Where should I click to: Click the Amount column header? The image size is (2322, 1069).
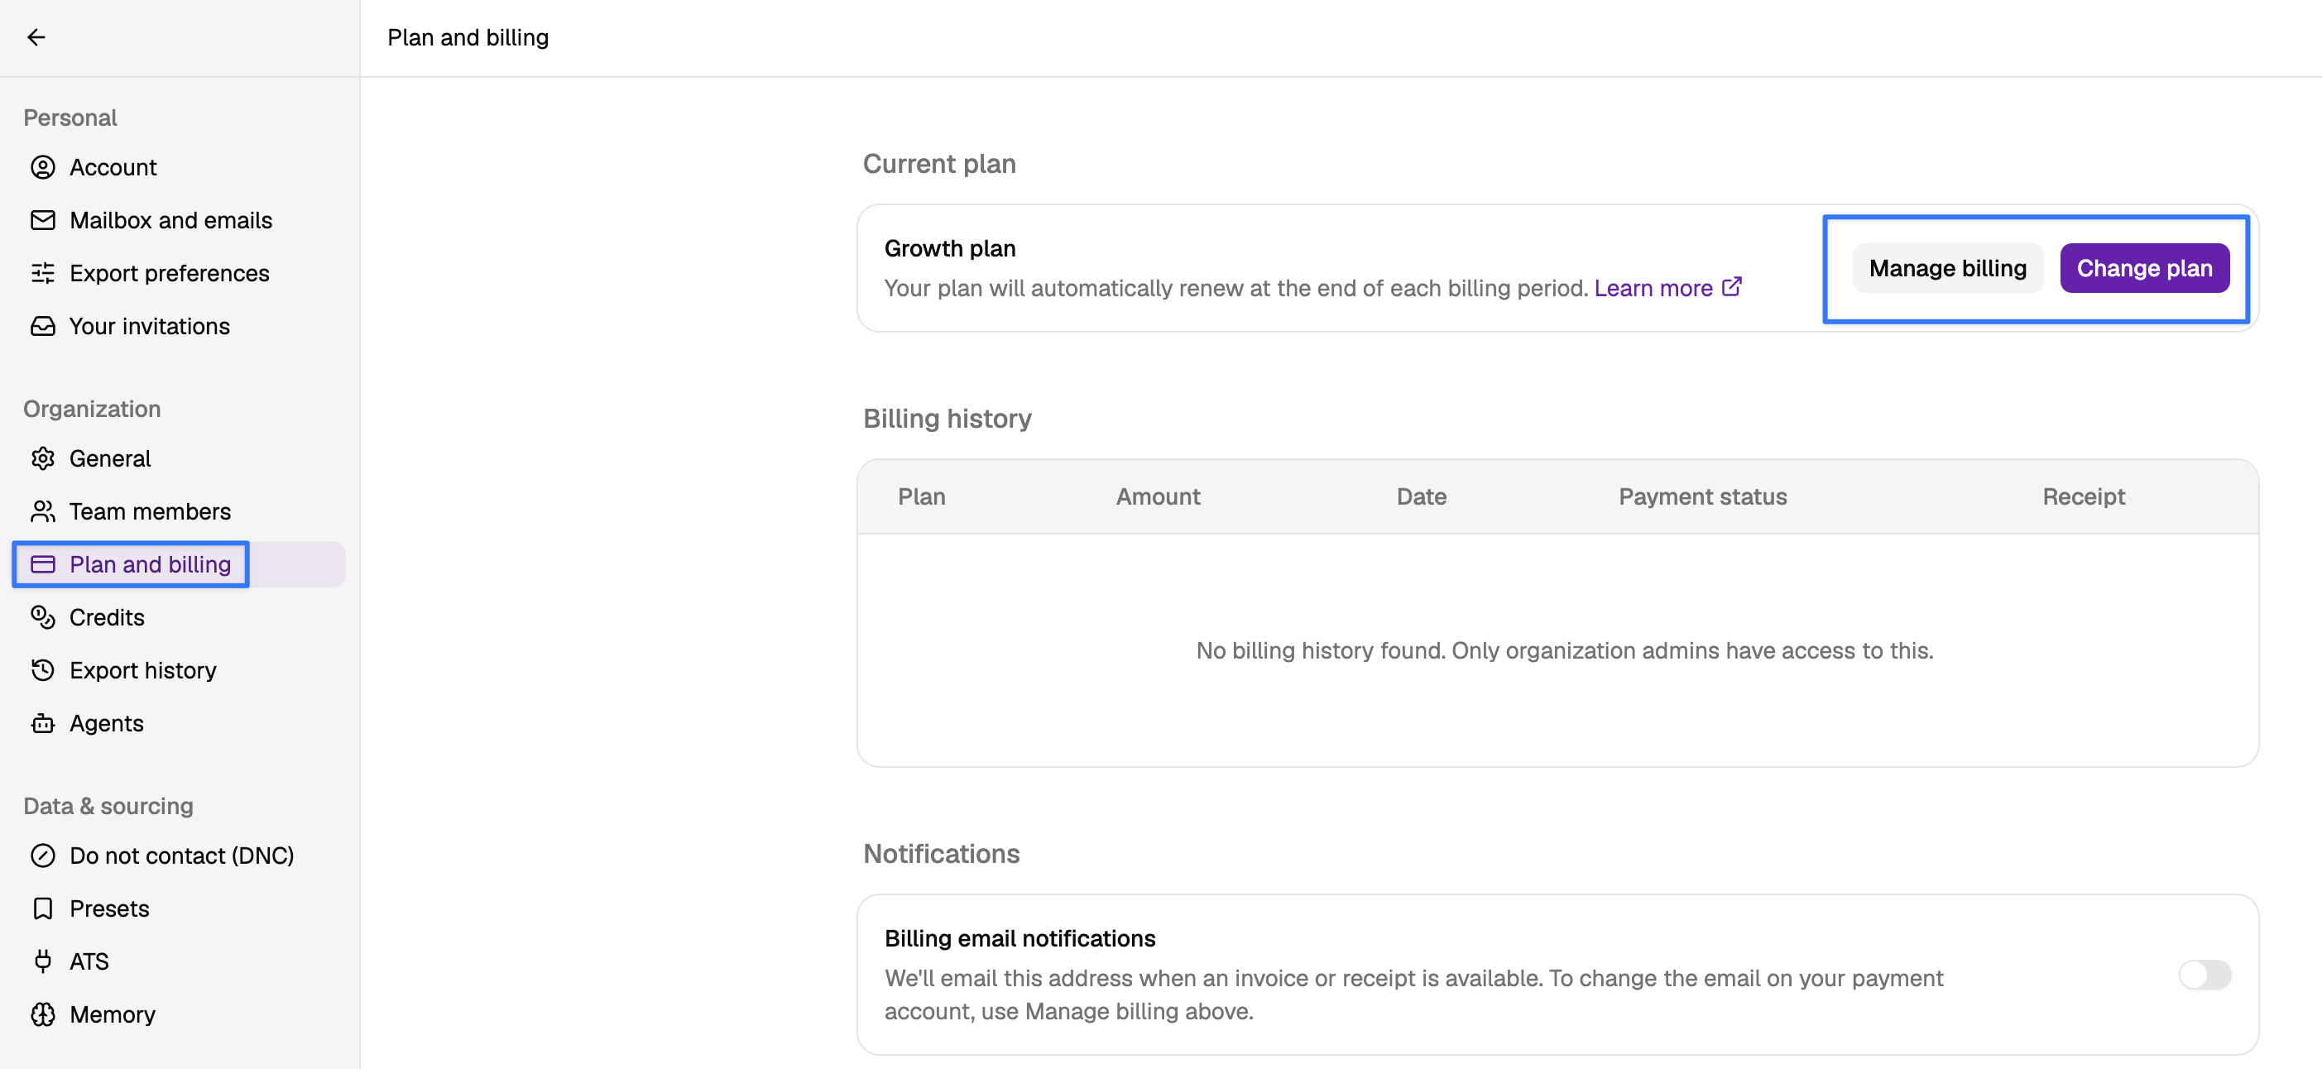1158,496
